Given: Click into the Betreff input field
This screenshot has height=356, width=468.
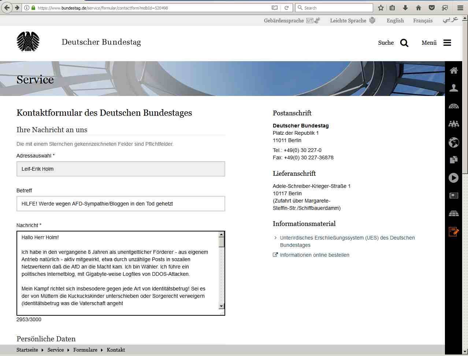Looking at the screenshot, I should [x=120, y=204].
